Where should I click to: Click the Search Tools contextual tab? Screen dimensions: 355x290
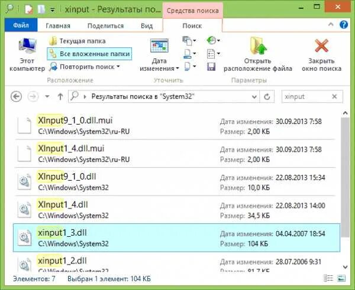pyautogui.click(x=193, y=11)
